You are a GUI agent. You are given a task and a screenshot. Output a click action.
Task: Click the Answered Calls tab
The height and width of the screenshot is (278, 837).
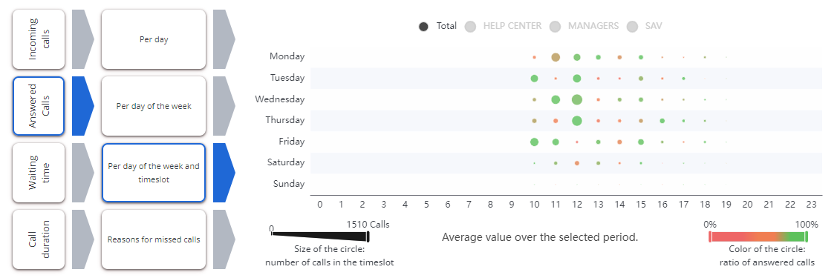click(39, 105)
